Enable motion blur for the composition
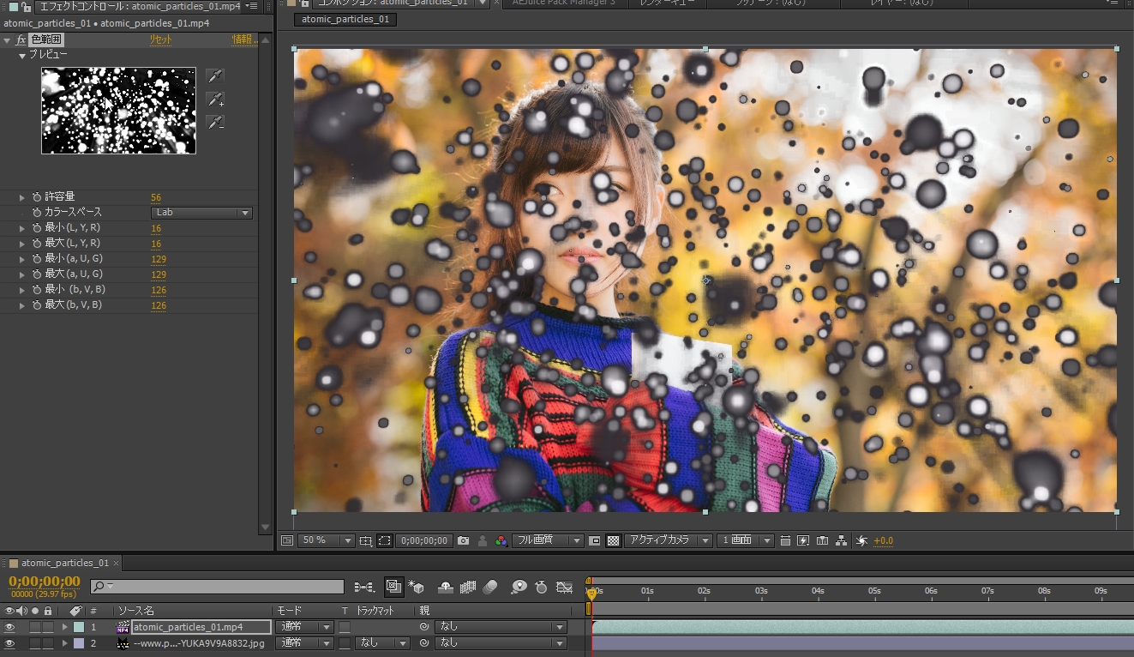 point(490,587)
